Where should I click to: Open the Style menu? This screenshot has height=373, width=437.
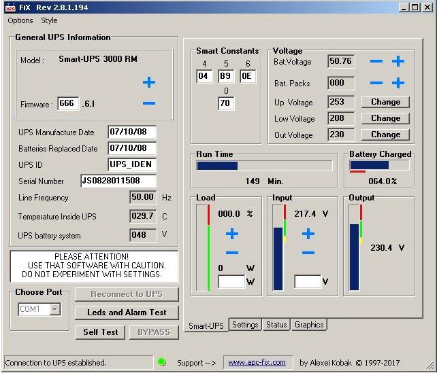[49, 20]
